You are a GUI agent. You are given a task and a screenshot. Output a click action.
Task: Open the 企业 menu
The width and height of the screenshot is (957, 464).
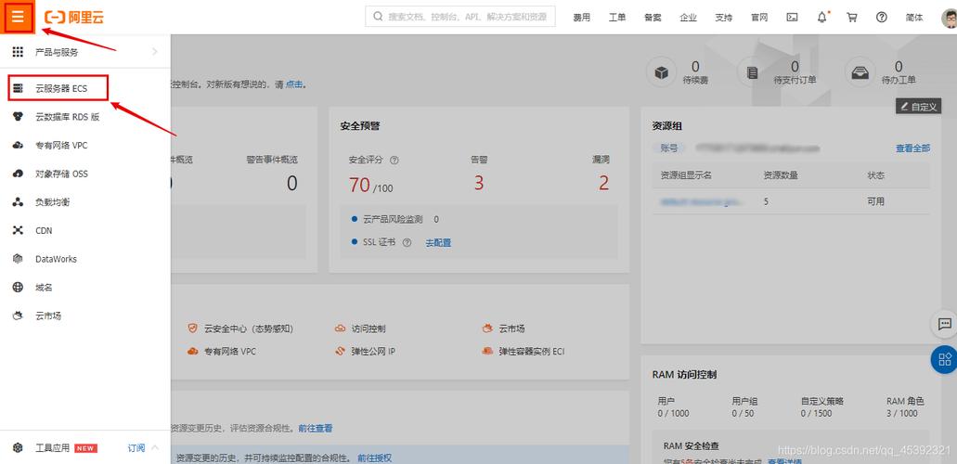click(688, 17)
